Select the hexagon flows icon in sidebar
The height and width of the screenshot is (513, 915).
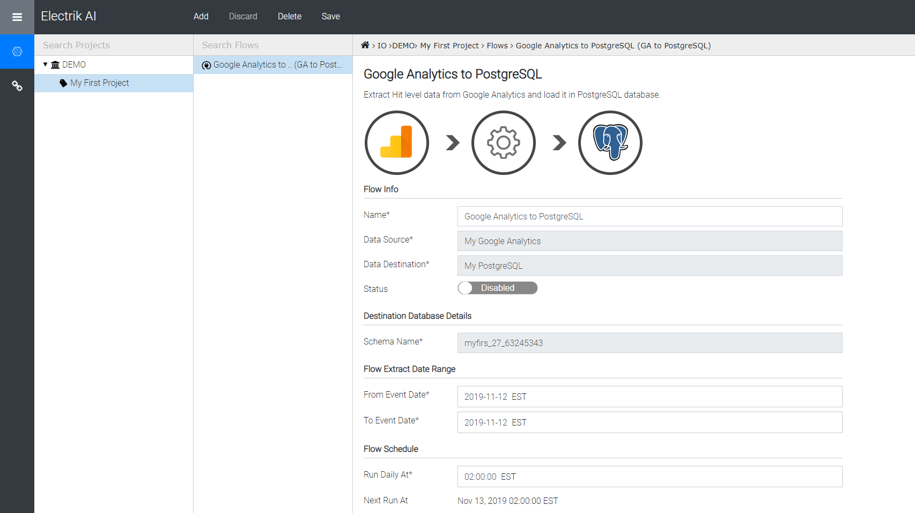pyautogui.click(x=17, y=52)
